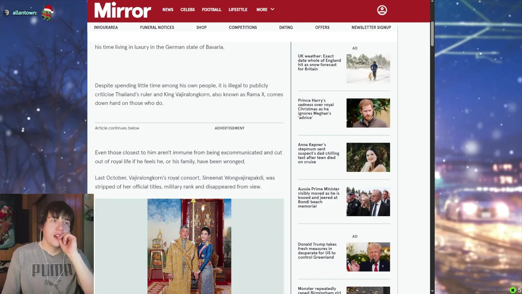Click the 'Article continues below' text
This screenshot has height=294, width=522.
click(x=117, y=128)
